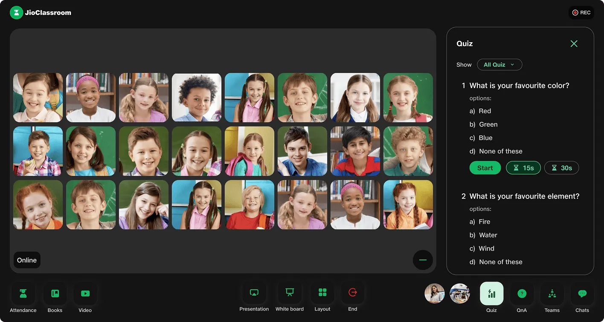Viewport: 604px width, 322px height.
Task: Toggle the REC recording indicator
Action: 581,13
